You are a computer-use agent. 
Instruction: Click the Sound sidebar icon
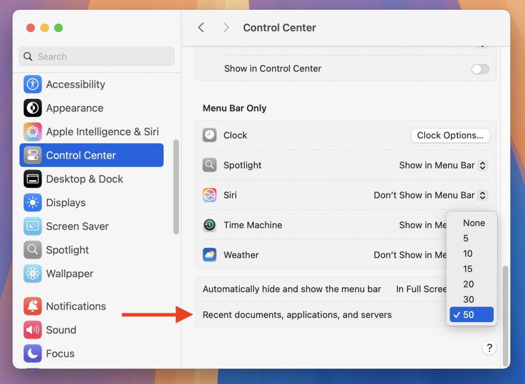[33, 330]
